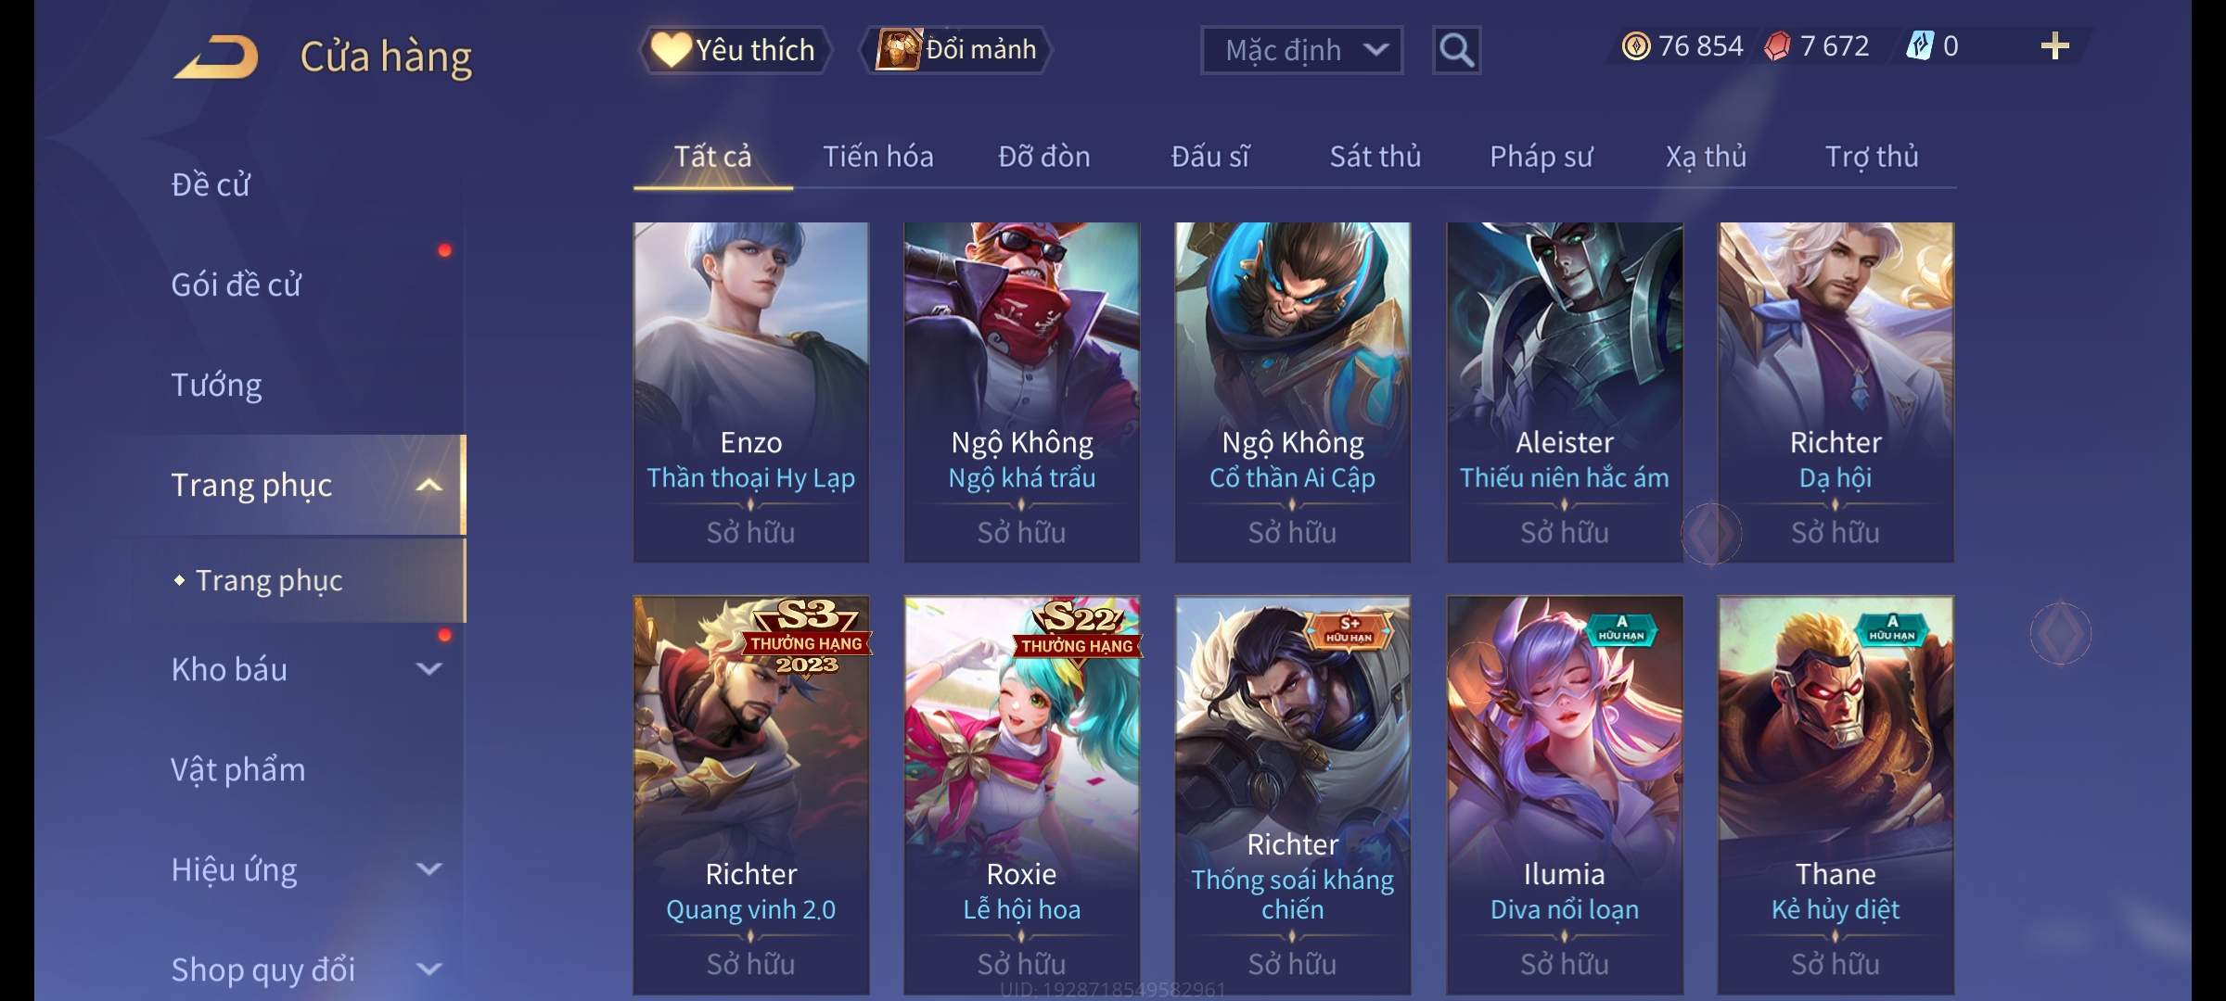Tap the red ruby gem icon
The height and width of the screenshot is (1001, 2226).
[1777, 46]
